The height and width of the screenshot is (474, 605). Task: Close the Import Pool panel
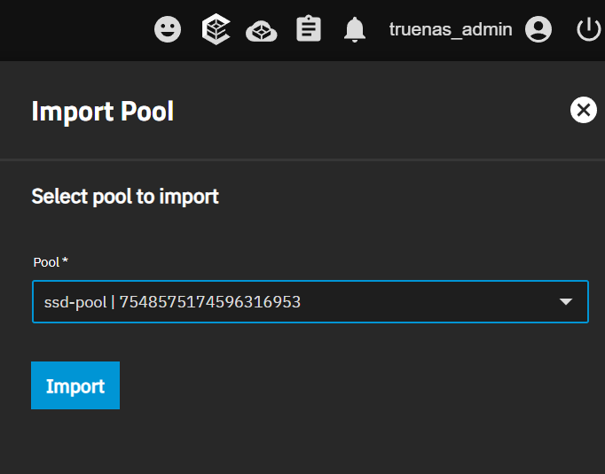tap(583, 110)
